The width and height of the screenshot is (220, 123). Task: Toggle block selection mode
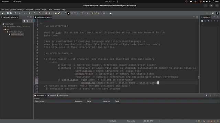(x=75, y=13)
